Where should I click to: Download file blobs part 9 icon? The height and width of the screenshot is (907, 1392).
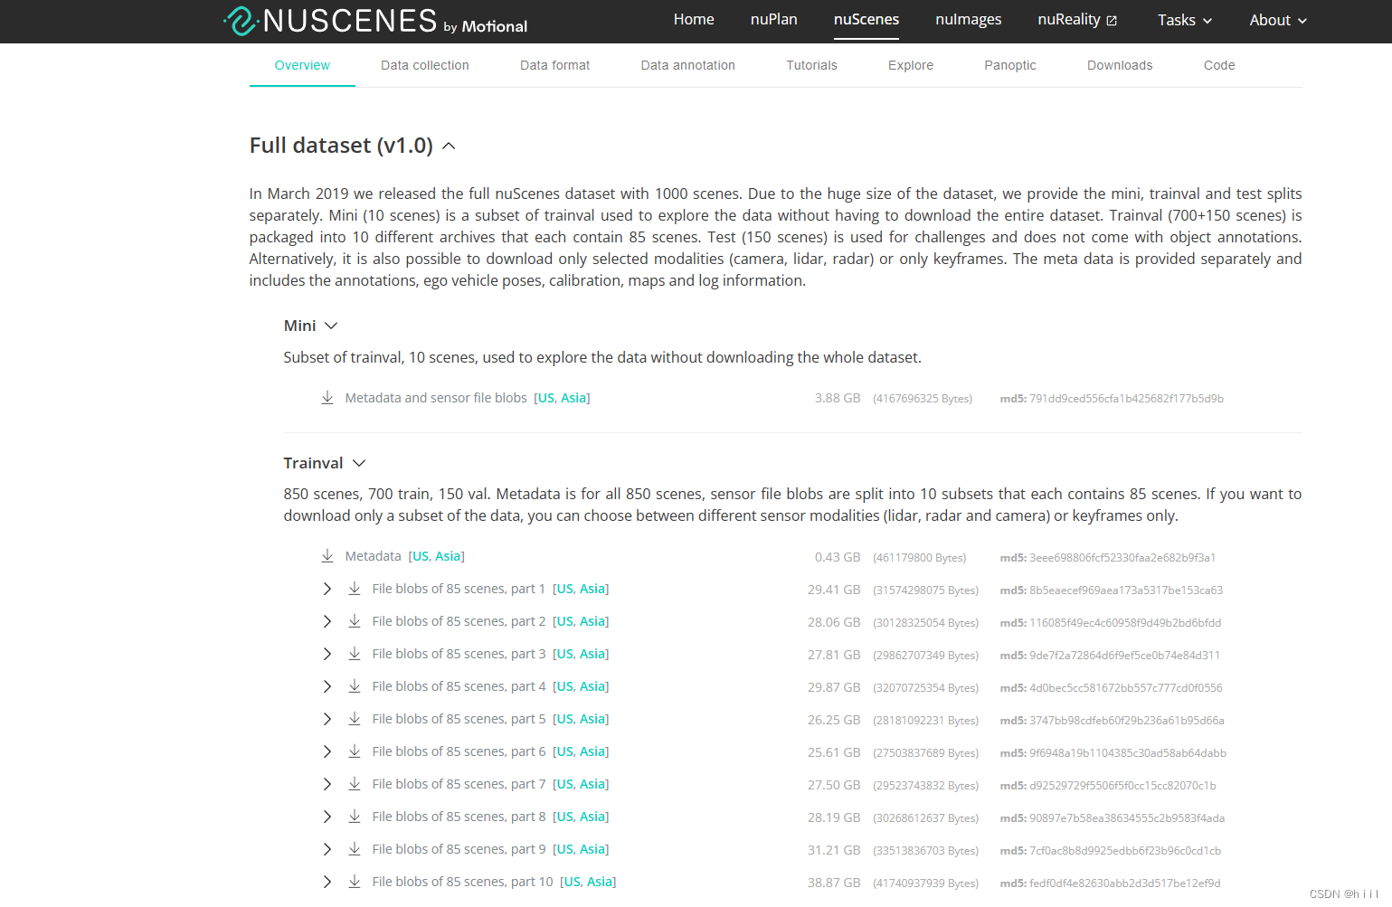click(355, 849)
